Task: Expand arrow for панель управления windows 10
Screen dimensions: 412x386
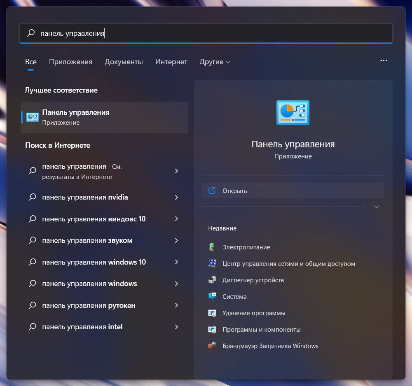Action: click(176, 262)
